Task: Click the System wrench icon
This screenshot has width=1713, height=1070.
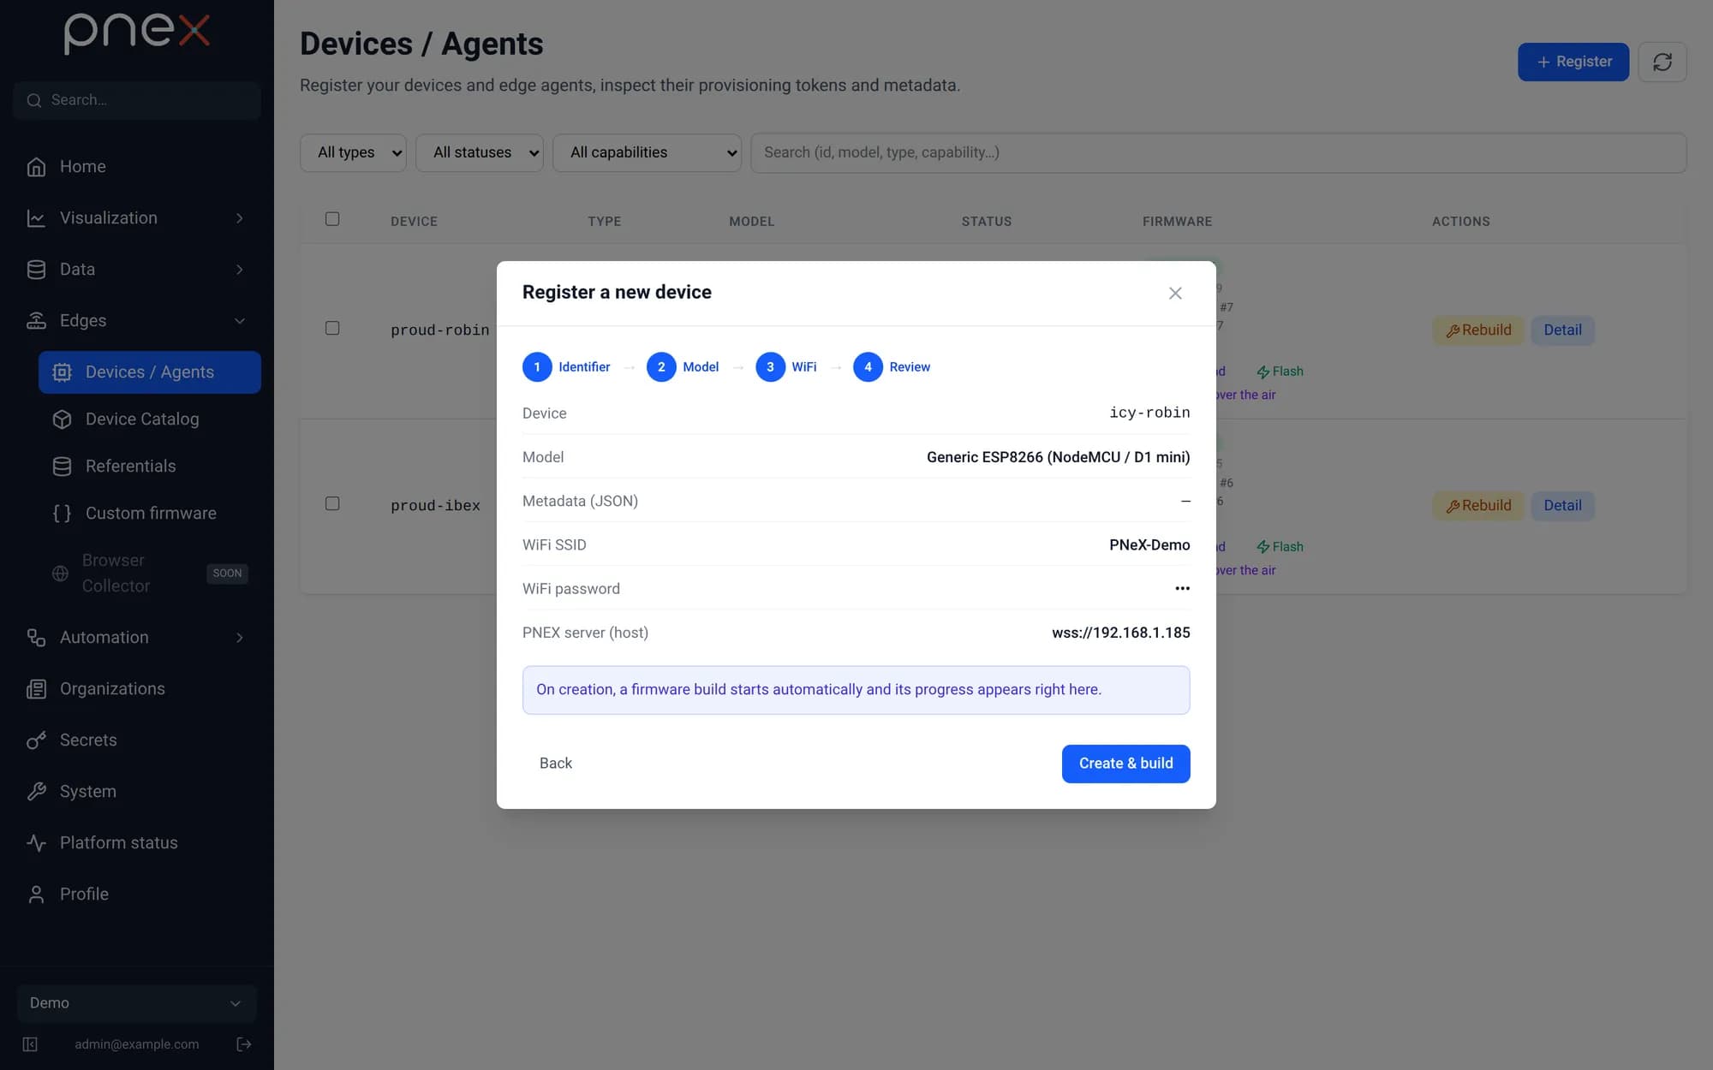Action: 36,792
